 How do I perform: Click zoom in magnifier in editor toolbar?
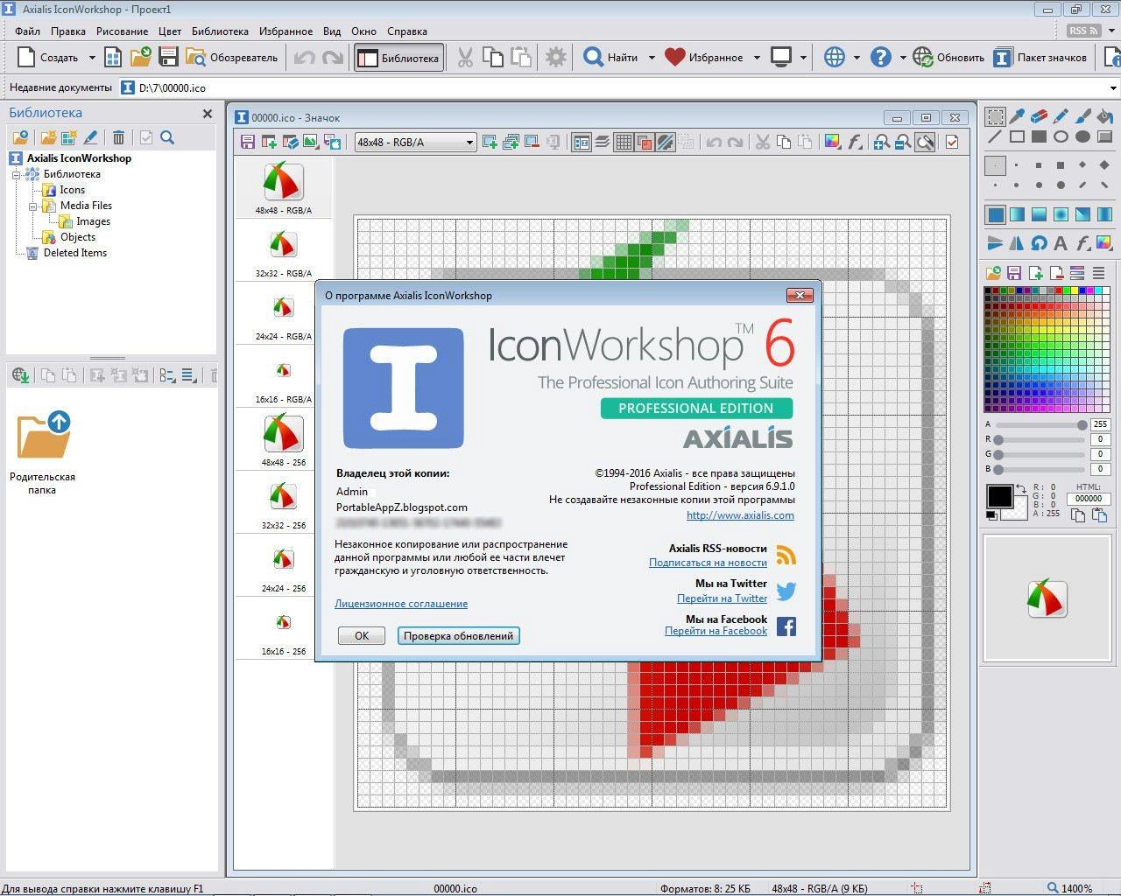coord(882,142)
